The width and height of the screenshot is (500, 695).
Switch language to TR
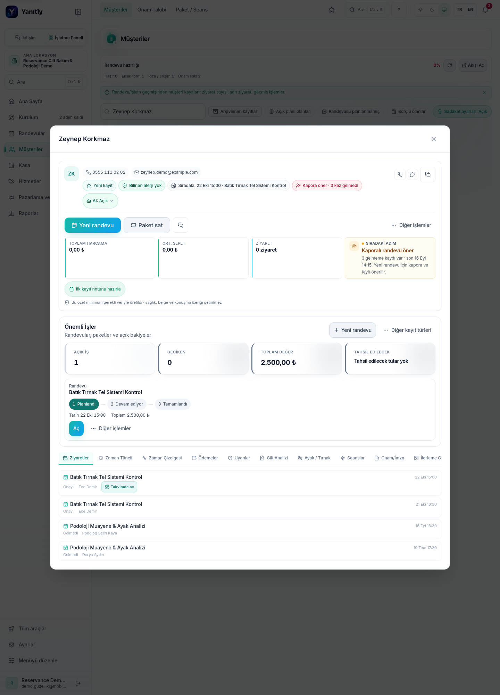pos(459,10)
